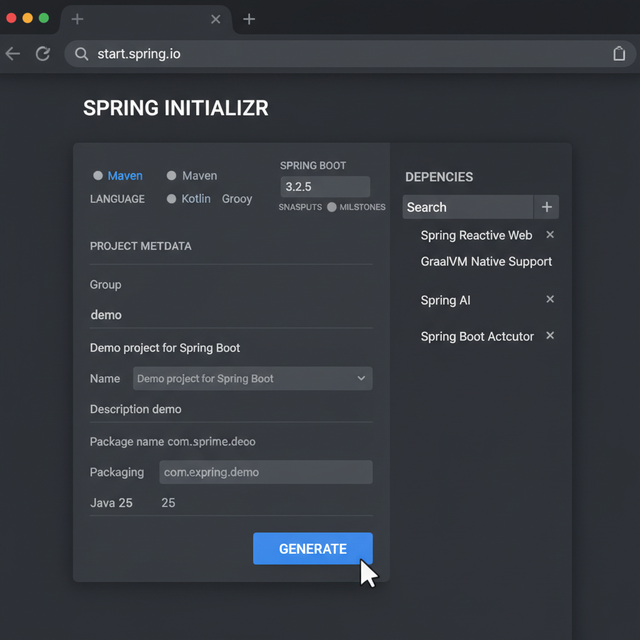Click the dependencies Search field
The height and width of the screenshot is (640, 640).
[467, 207]
